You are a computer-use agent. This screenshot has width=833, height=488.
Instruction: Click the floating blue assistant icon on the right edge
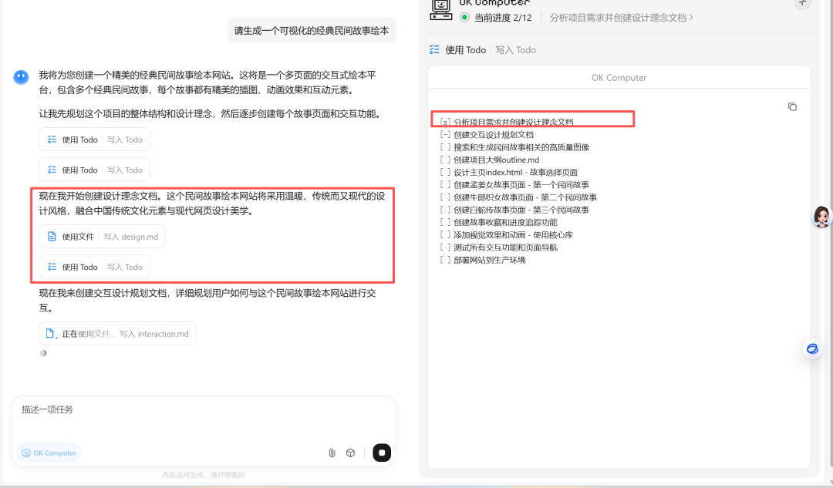pos(811,348)
